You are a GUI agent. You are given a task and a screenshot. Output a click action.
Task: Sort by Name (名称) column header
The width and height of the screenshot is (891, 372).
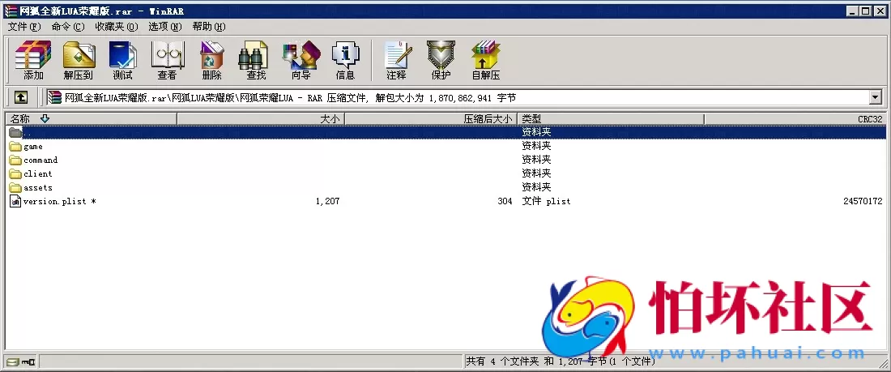click(x=92, y=119)
